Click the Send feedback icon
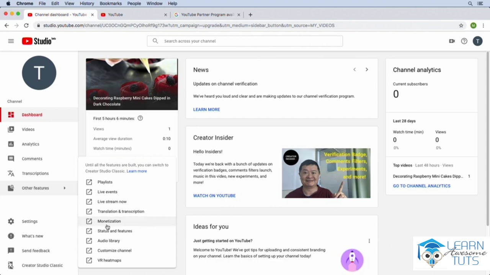This screenshot has height=275, width=490. (x=11, y=251)
